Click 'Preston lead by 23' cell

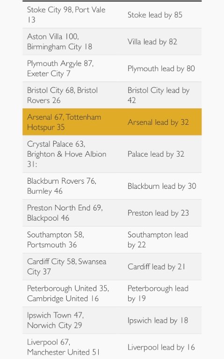point(158,213)
